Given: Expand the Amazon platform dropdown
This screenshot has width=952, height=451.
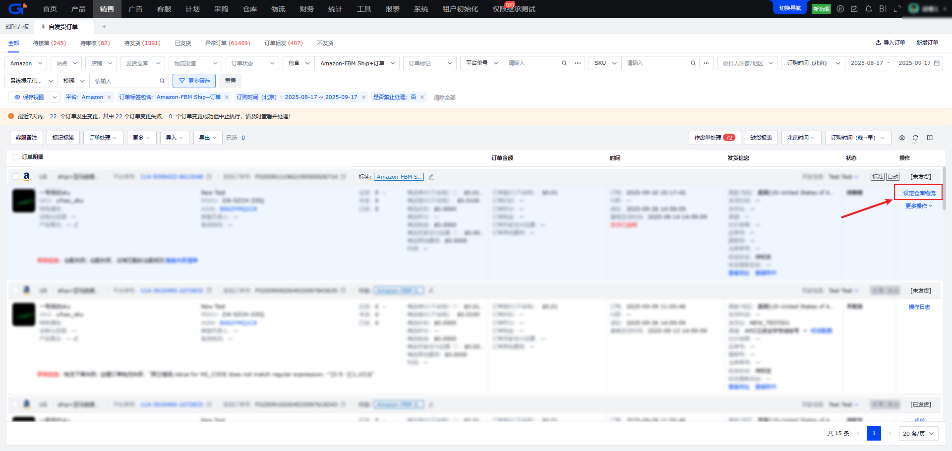Looking at the screenshot, I should pyautogui.click(x=26, y=63).
